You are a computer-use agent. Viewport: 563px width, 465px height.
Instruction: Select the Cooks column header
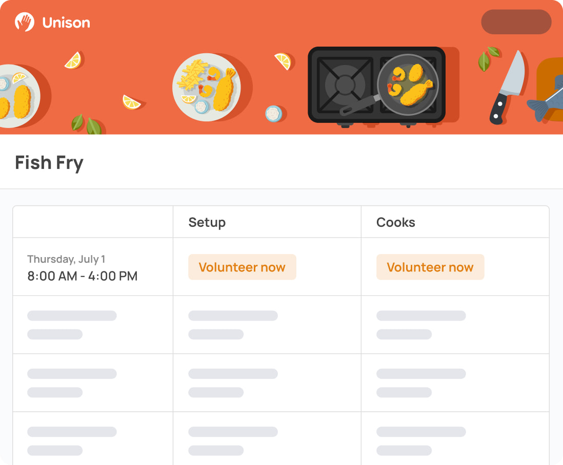click(x=396, y=222)
